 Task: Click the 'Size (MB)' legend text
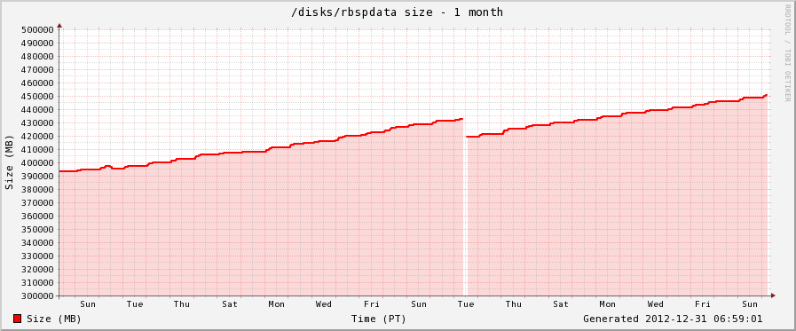pos(54,319)
